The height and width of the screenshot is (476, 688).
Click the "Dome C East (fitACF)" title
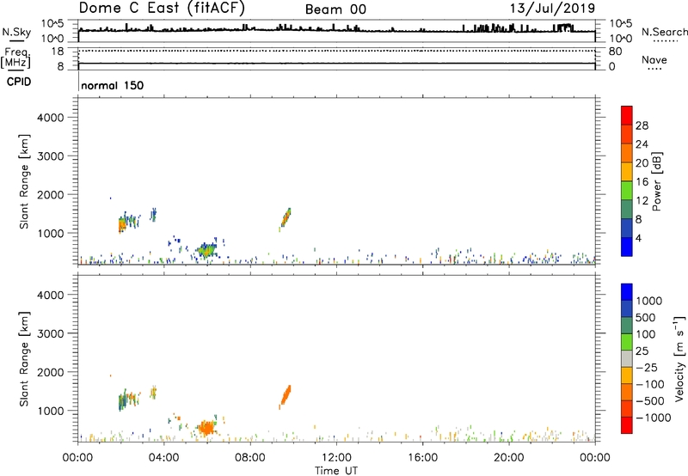(x=162, y=9)
